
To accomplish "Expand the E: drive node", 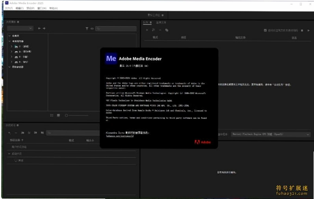I will (x=11, y=57).
